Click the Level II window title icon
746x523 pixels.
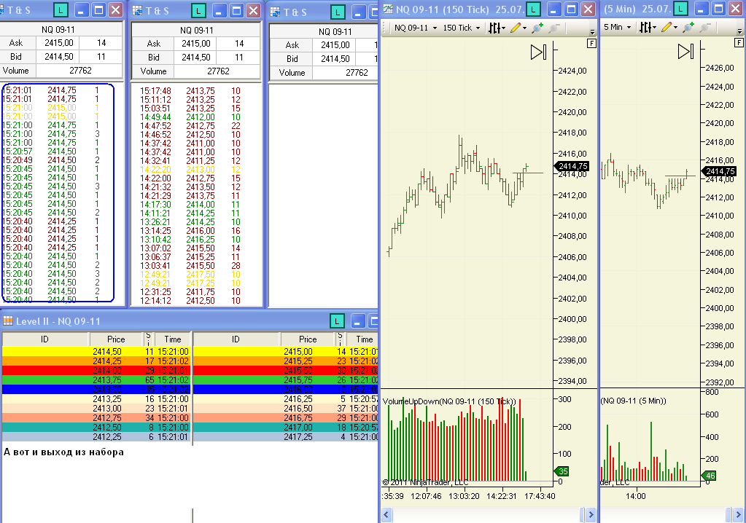7,321
